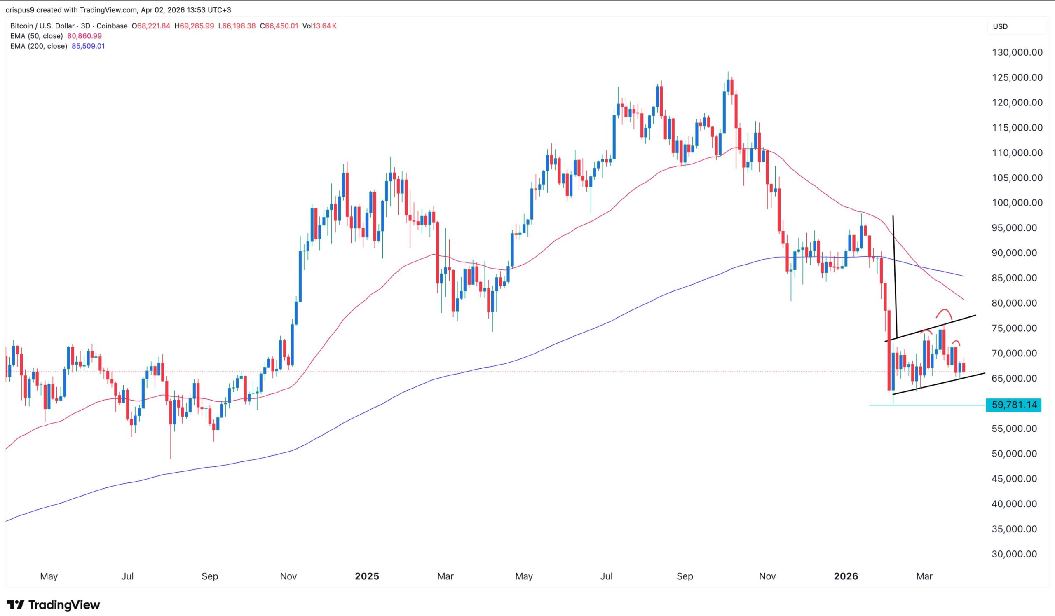Click the 30,000.00 price axis label
The width and height of the screenshot is (1055, 616).
point(1015,554)
